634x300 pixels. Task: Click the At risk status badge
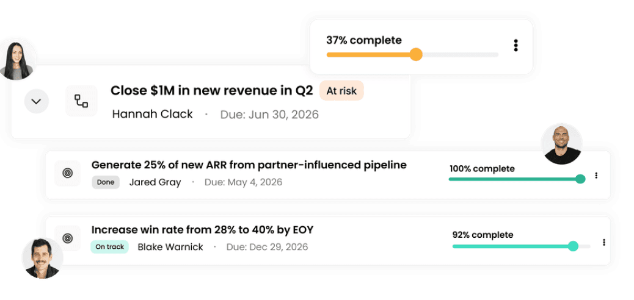pyautogui.click(x=341, y=91)
